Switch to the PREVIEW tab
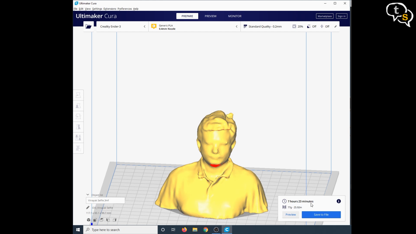This screenshot has width=416, height=234. (210, 16)
